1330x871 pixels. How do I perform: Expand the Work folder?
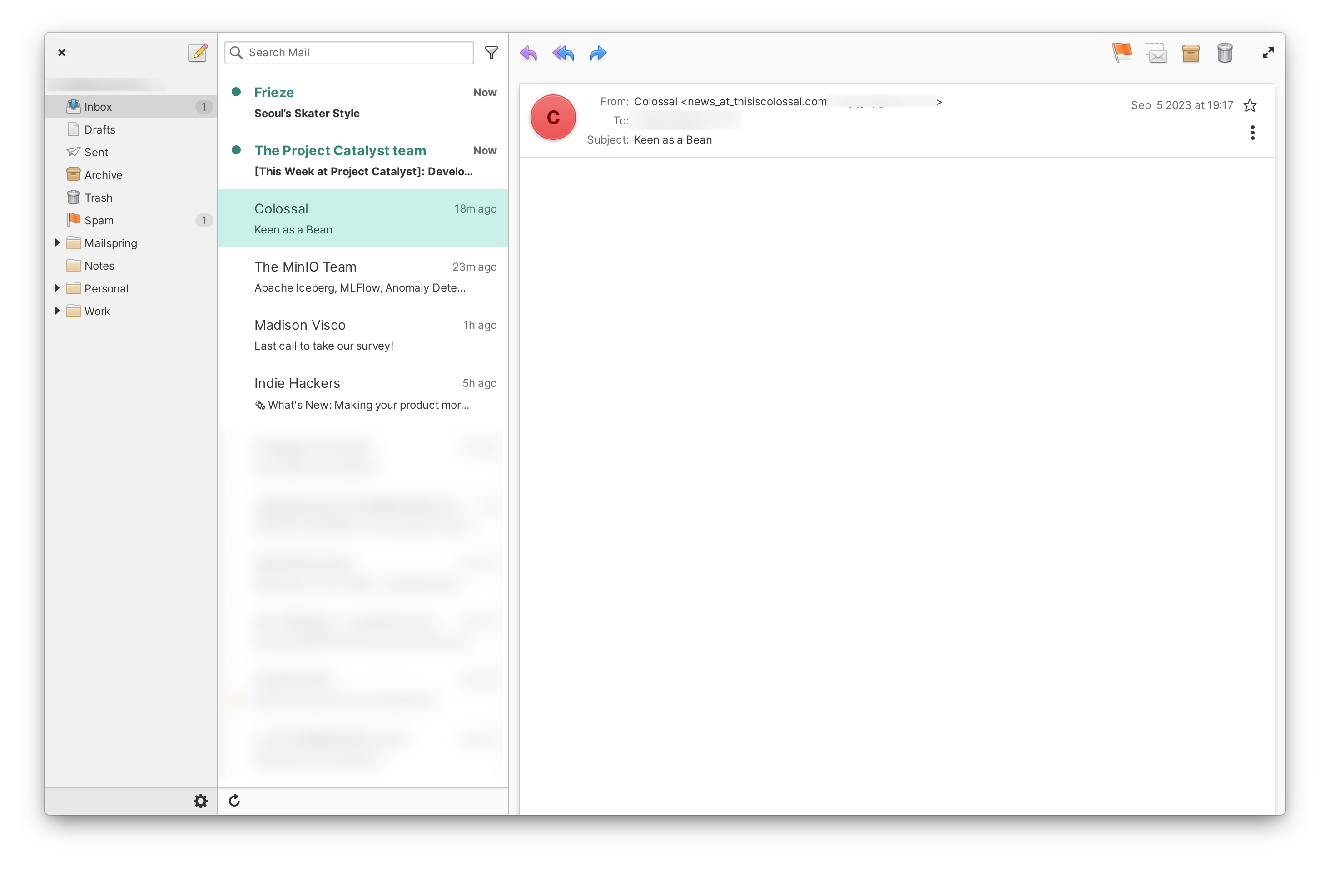pos(57,311)
